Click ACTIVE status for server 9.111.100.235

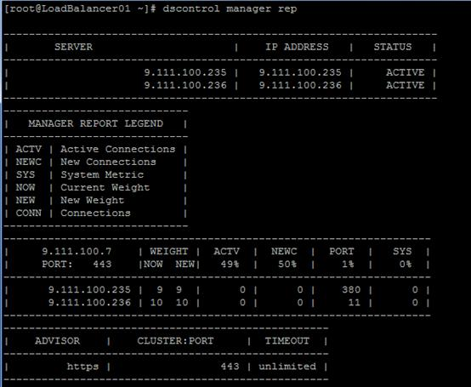[x=406, y=72]
